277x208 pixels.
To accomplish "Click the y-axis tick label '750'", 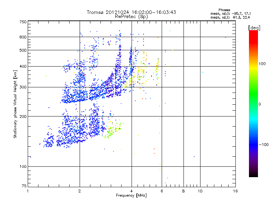I will [23, 22].
